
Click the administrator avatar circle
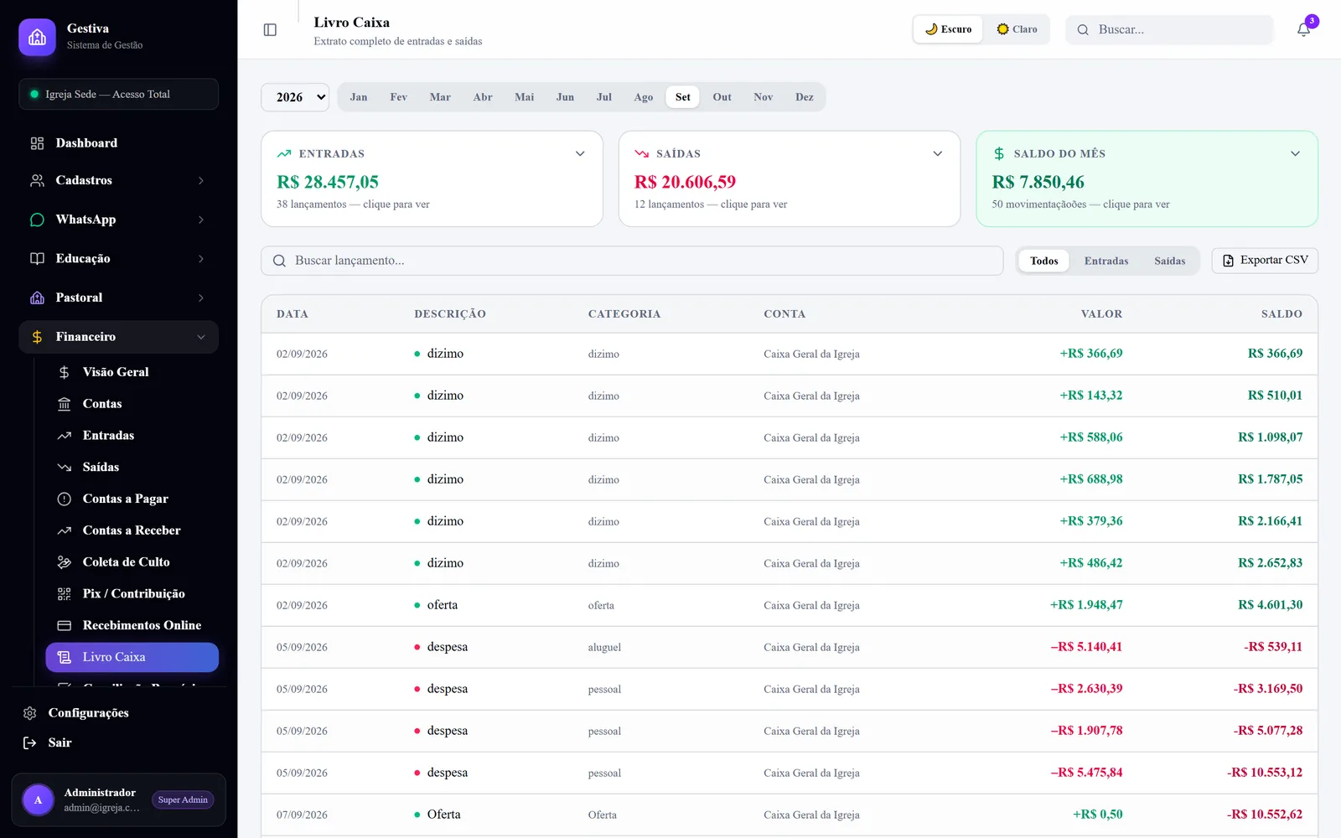tap(38, 800)
